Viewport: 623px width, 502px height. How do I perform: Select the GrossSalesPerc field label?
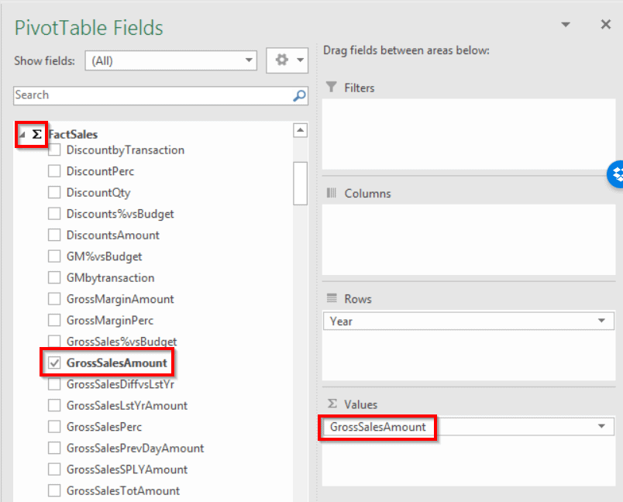click(104, 427)
